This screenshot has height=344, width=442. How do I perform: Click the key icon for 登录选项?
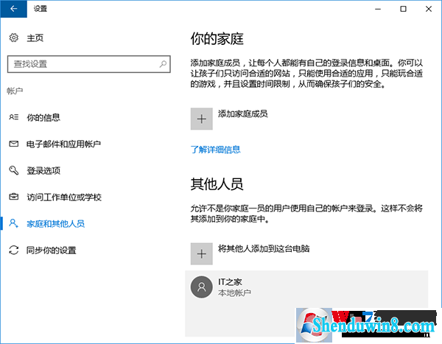pos(14,170)
